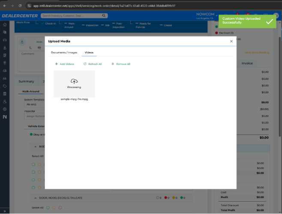The height and width of the screenshot is (214, 282).
Task: Click the user lock icon in sidebar
Action: coord(5,101)
